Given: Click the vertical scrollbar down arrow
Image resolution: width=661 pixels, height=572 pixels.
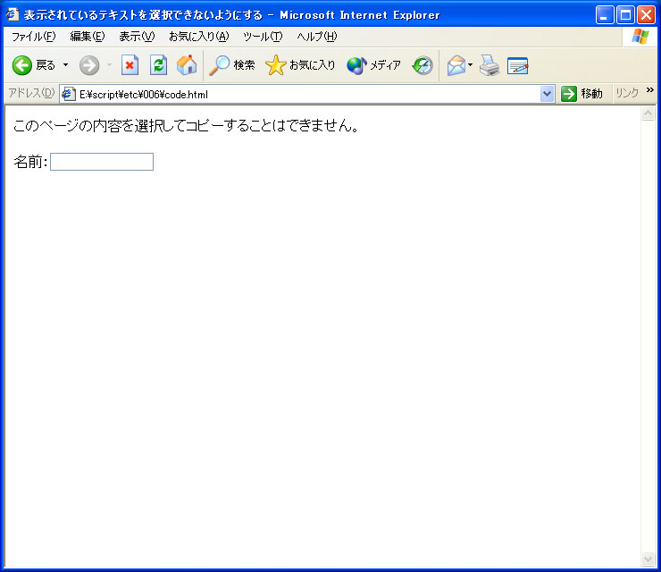Looking at the screenshot, I should coord(648,559).
